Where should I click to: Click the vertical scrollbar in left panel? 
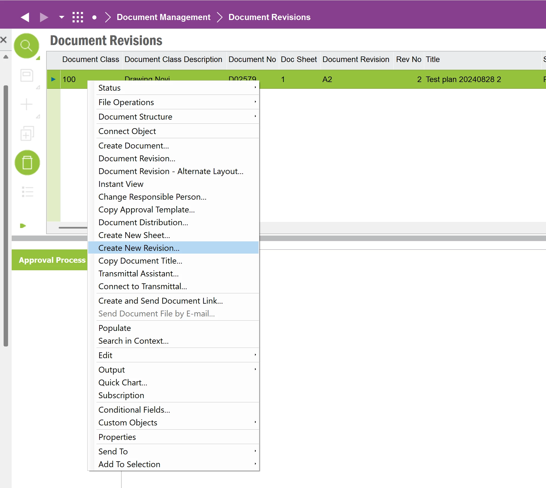pos(6,215)
